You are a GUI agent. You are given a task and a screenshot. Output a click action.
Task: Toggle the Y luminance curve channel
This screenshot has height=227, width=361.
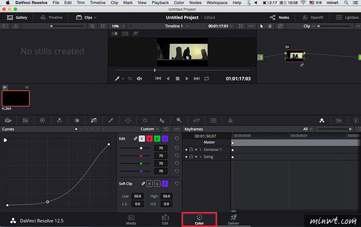coord(142,139)
